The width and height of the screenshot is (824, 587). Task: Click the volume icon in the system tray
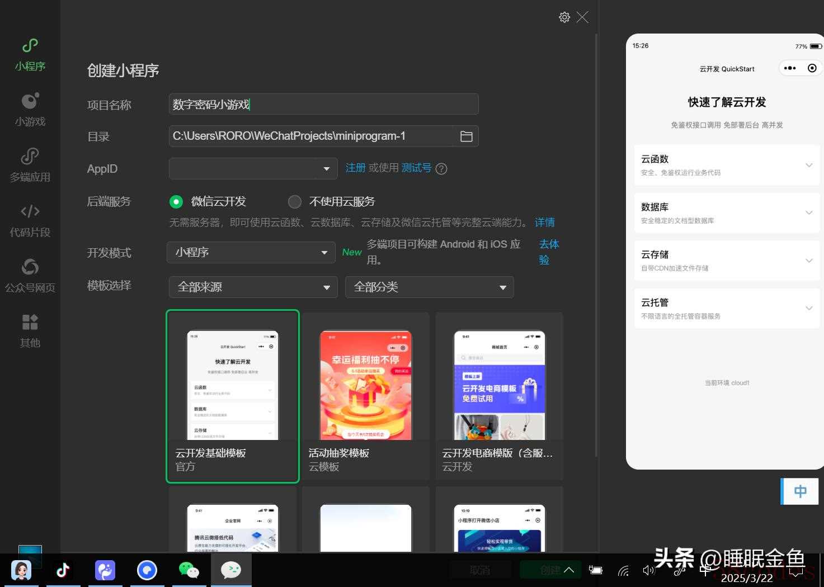pyautogui.click(x=649, y=570)
